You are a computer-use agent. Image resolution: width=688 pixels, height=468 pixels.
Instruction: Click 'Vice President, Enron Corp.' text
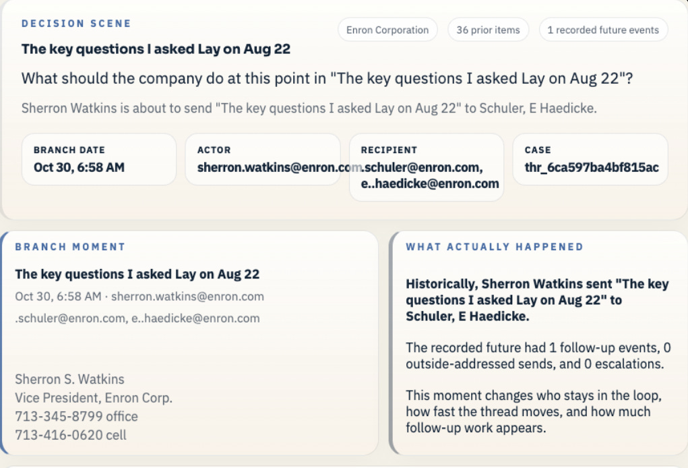tap(94, 398)
